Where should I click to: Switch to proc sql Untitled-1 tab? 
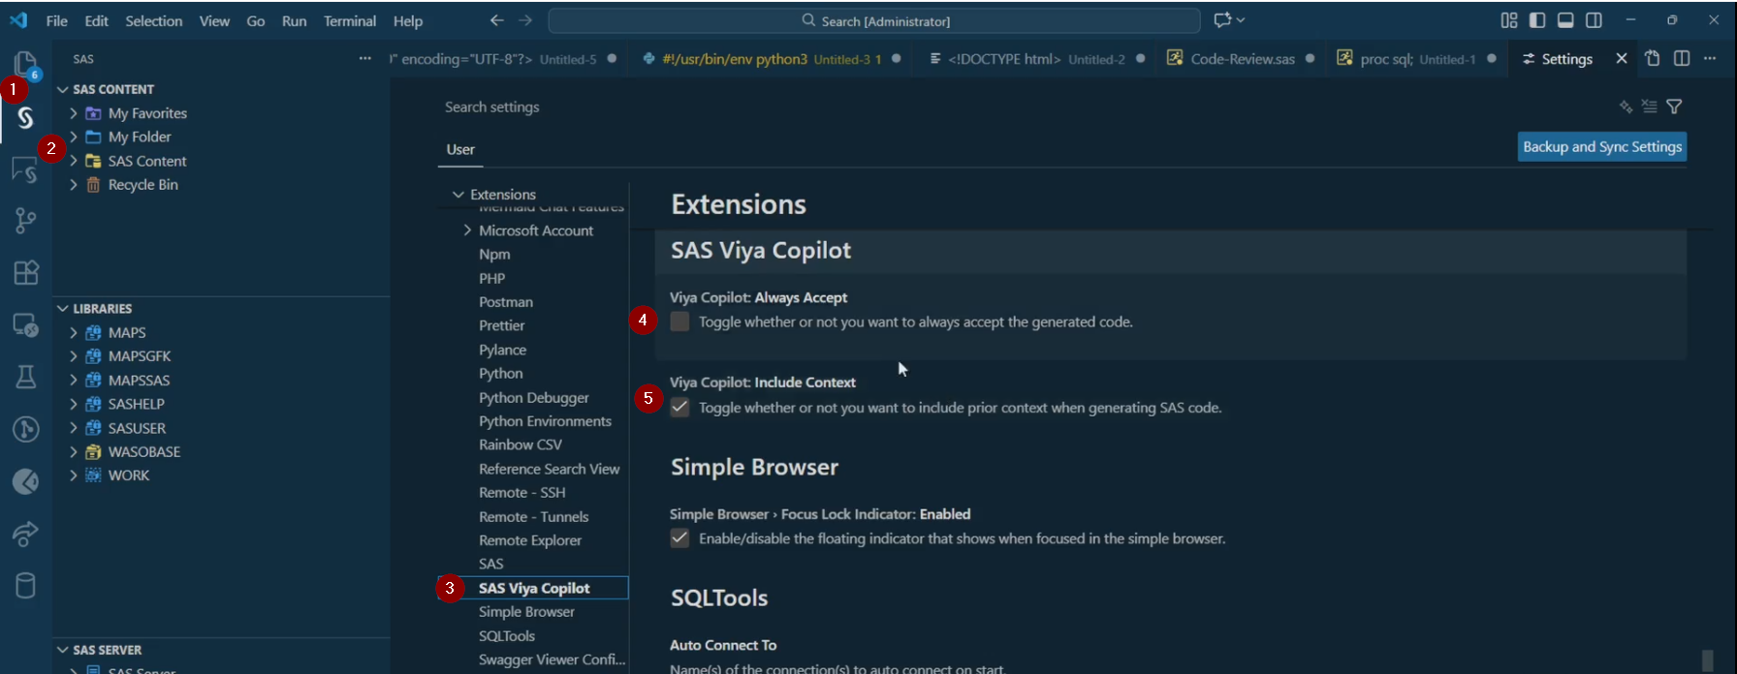[x=1418, y=59]
